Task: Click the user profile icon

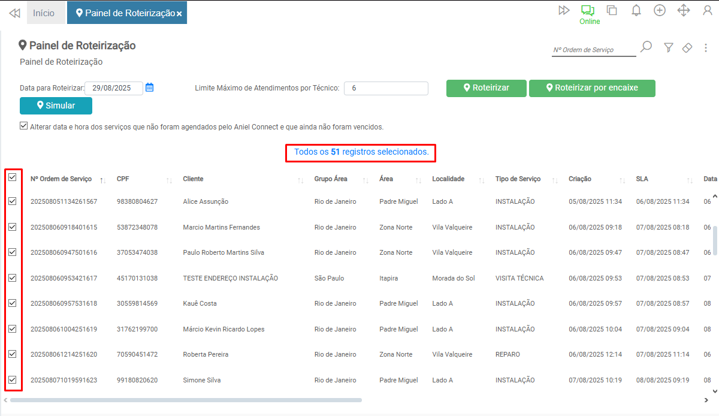Action: point(707,10)
